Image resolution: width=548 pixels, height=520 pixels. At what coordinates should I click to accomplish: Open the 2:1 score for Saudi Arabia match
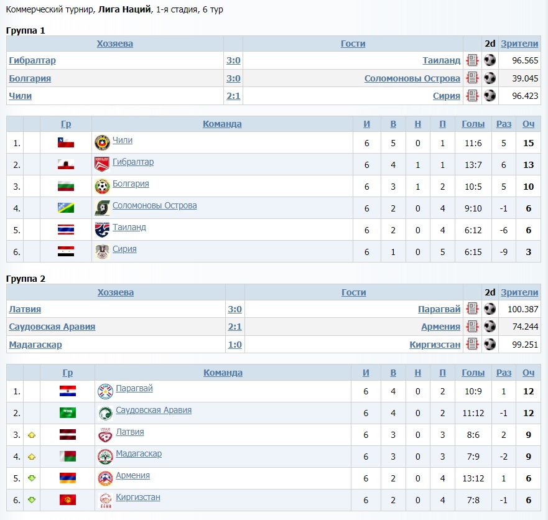point(235,327)
